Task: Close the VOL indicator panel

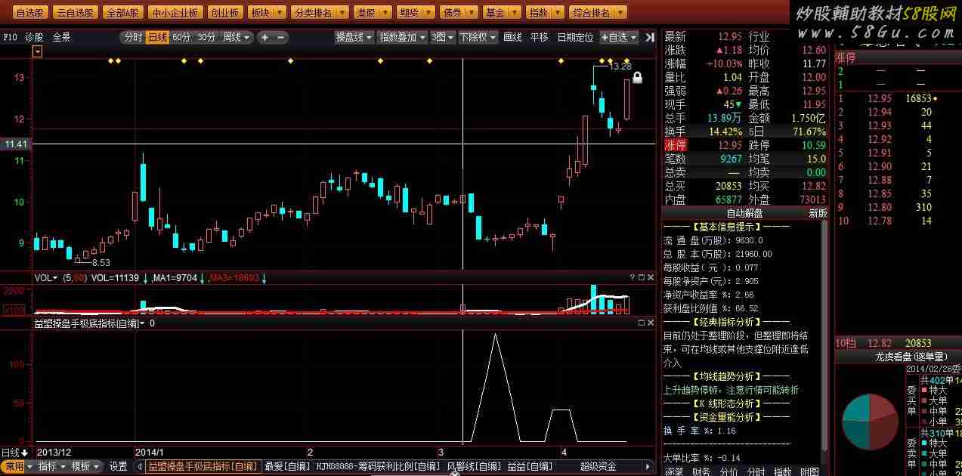Action: pyautogui.click(x=651, y=278)
